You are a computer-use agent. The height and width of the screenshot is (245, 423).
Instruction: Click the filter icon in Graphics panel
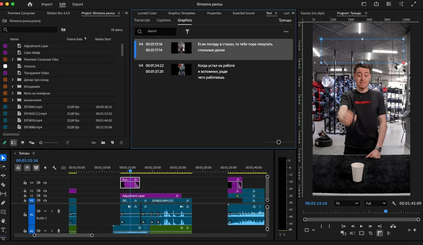coord(187,31)
